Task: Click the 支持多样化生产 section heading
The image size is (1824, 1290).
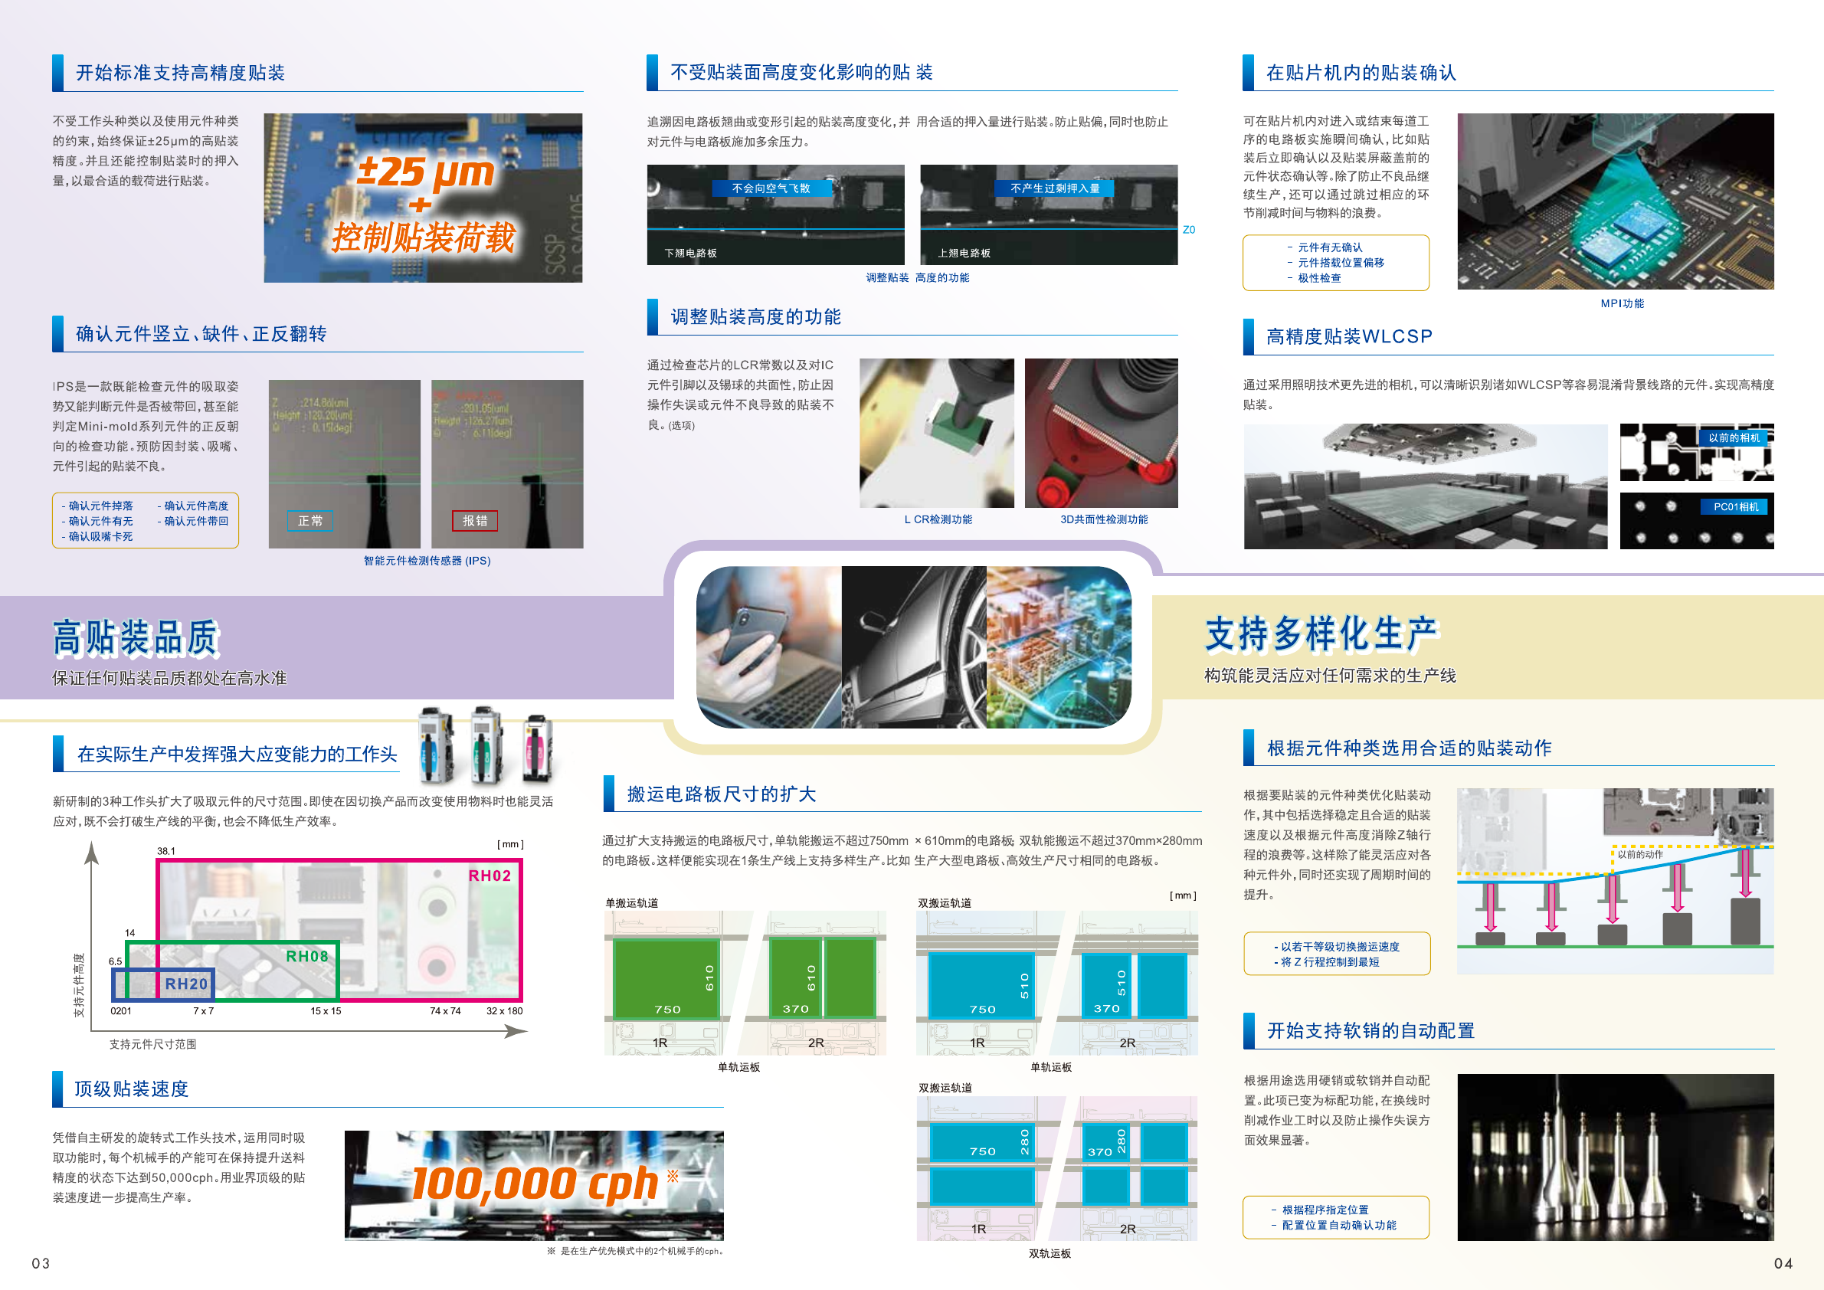Action: [x=1321, y=634]
